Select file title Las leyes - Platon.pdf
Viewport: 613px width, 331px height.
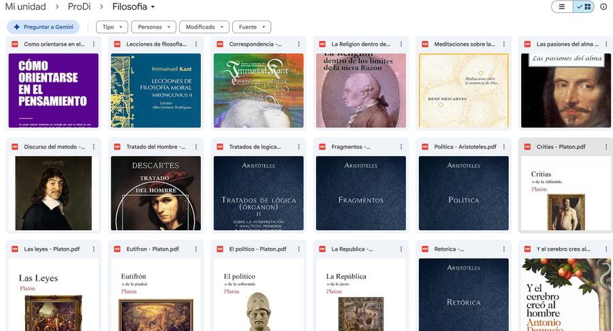tap(52, 249)
